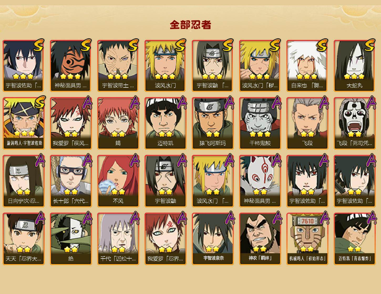Screen dimensions: 381x294
Task: Click the 迈特凯「青春爆炸」 card
Action: tap(354, 239)
